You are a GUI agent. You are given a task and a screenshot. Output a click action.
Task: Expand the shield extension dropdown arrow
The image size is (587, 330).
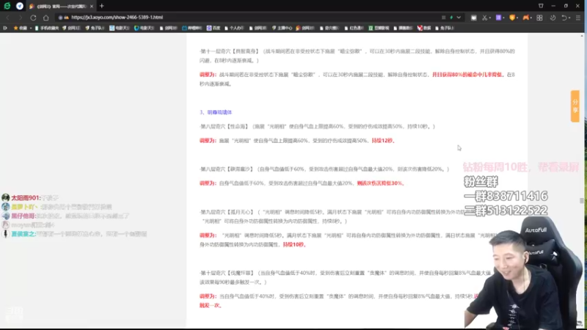517,18
